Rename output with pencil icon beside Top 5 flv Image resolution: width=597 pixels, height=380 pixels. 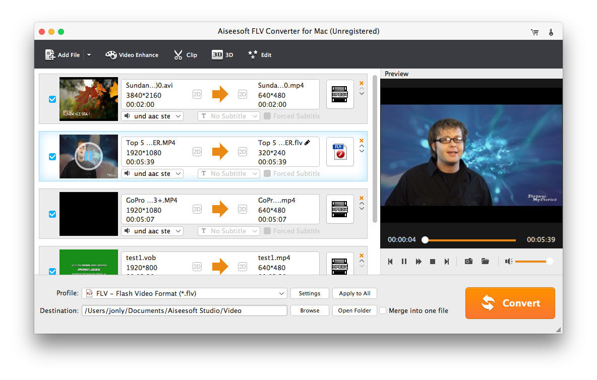308,143
